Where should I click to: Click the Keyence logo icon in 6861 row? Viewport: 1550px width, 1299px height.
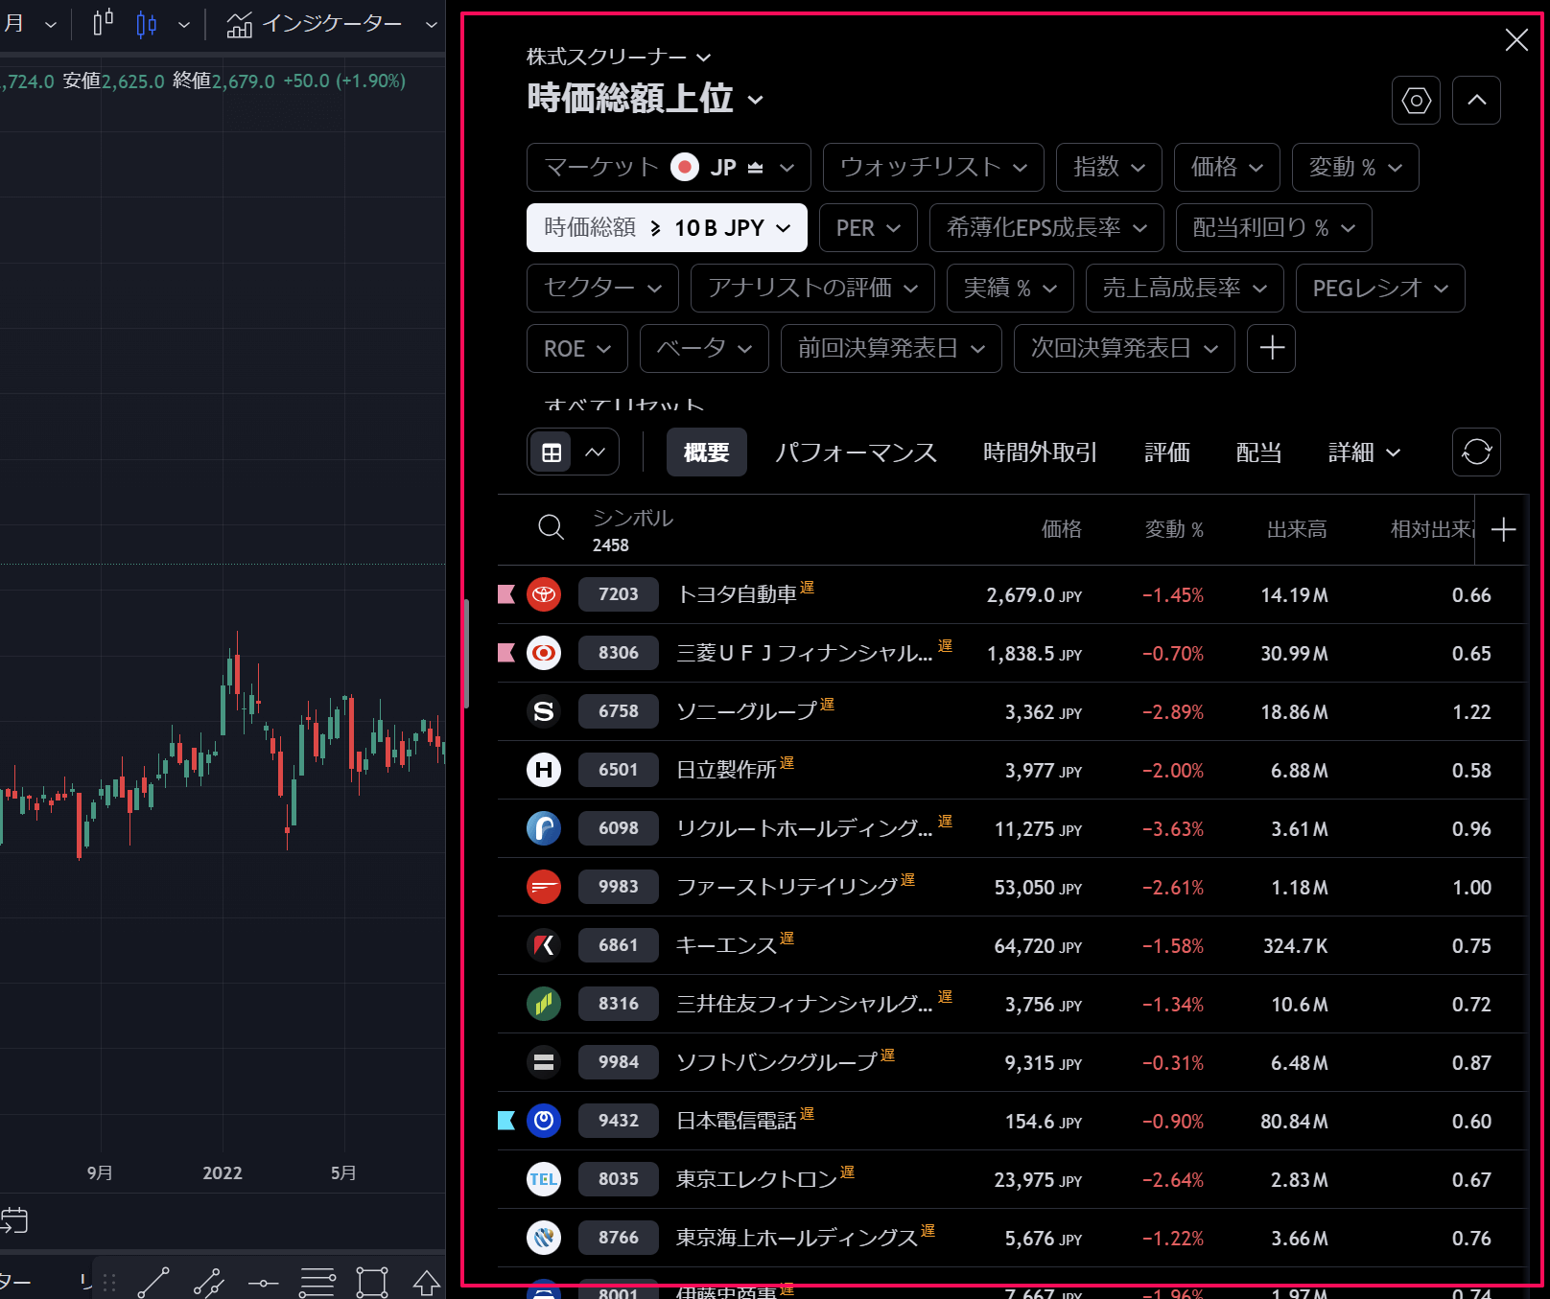coord(544,945)
